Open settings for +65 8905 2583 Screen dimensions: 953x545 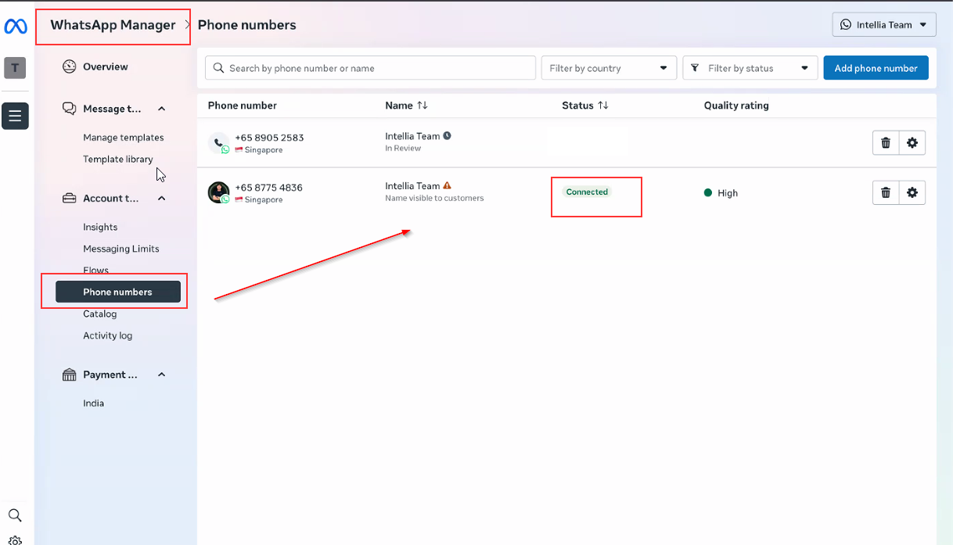pos(912,142)
